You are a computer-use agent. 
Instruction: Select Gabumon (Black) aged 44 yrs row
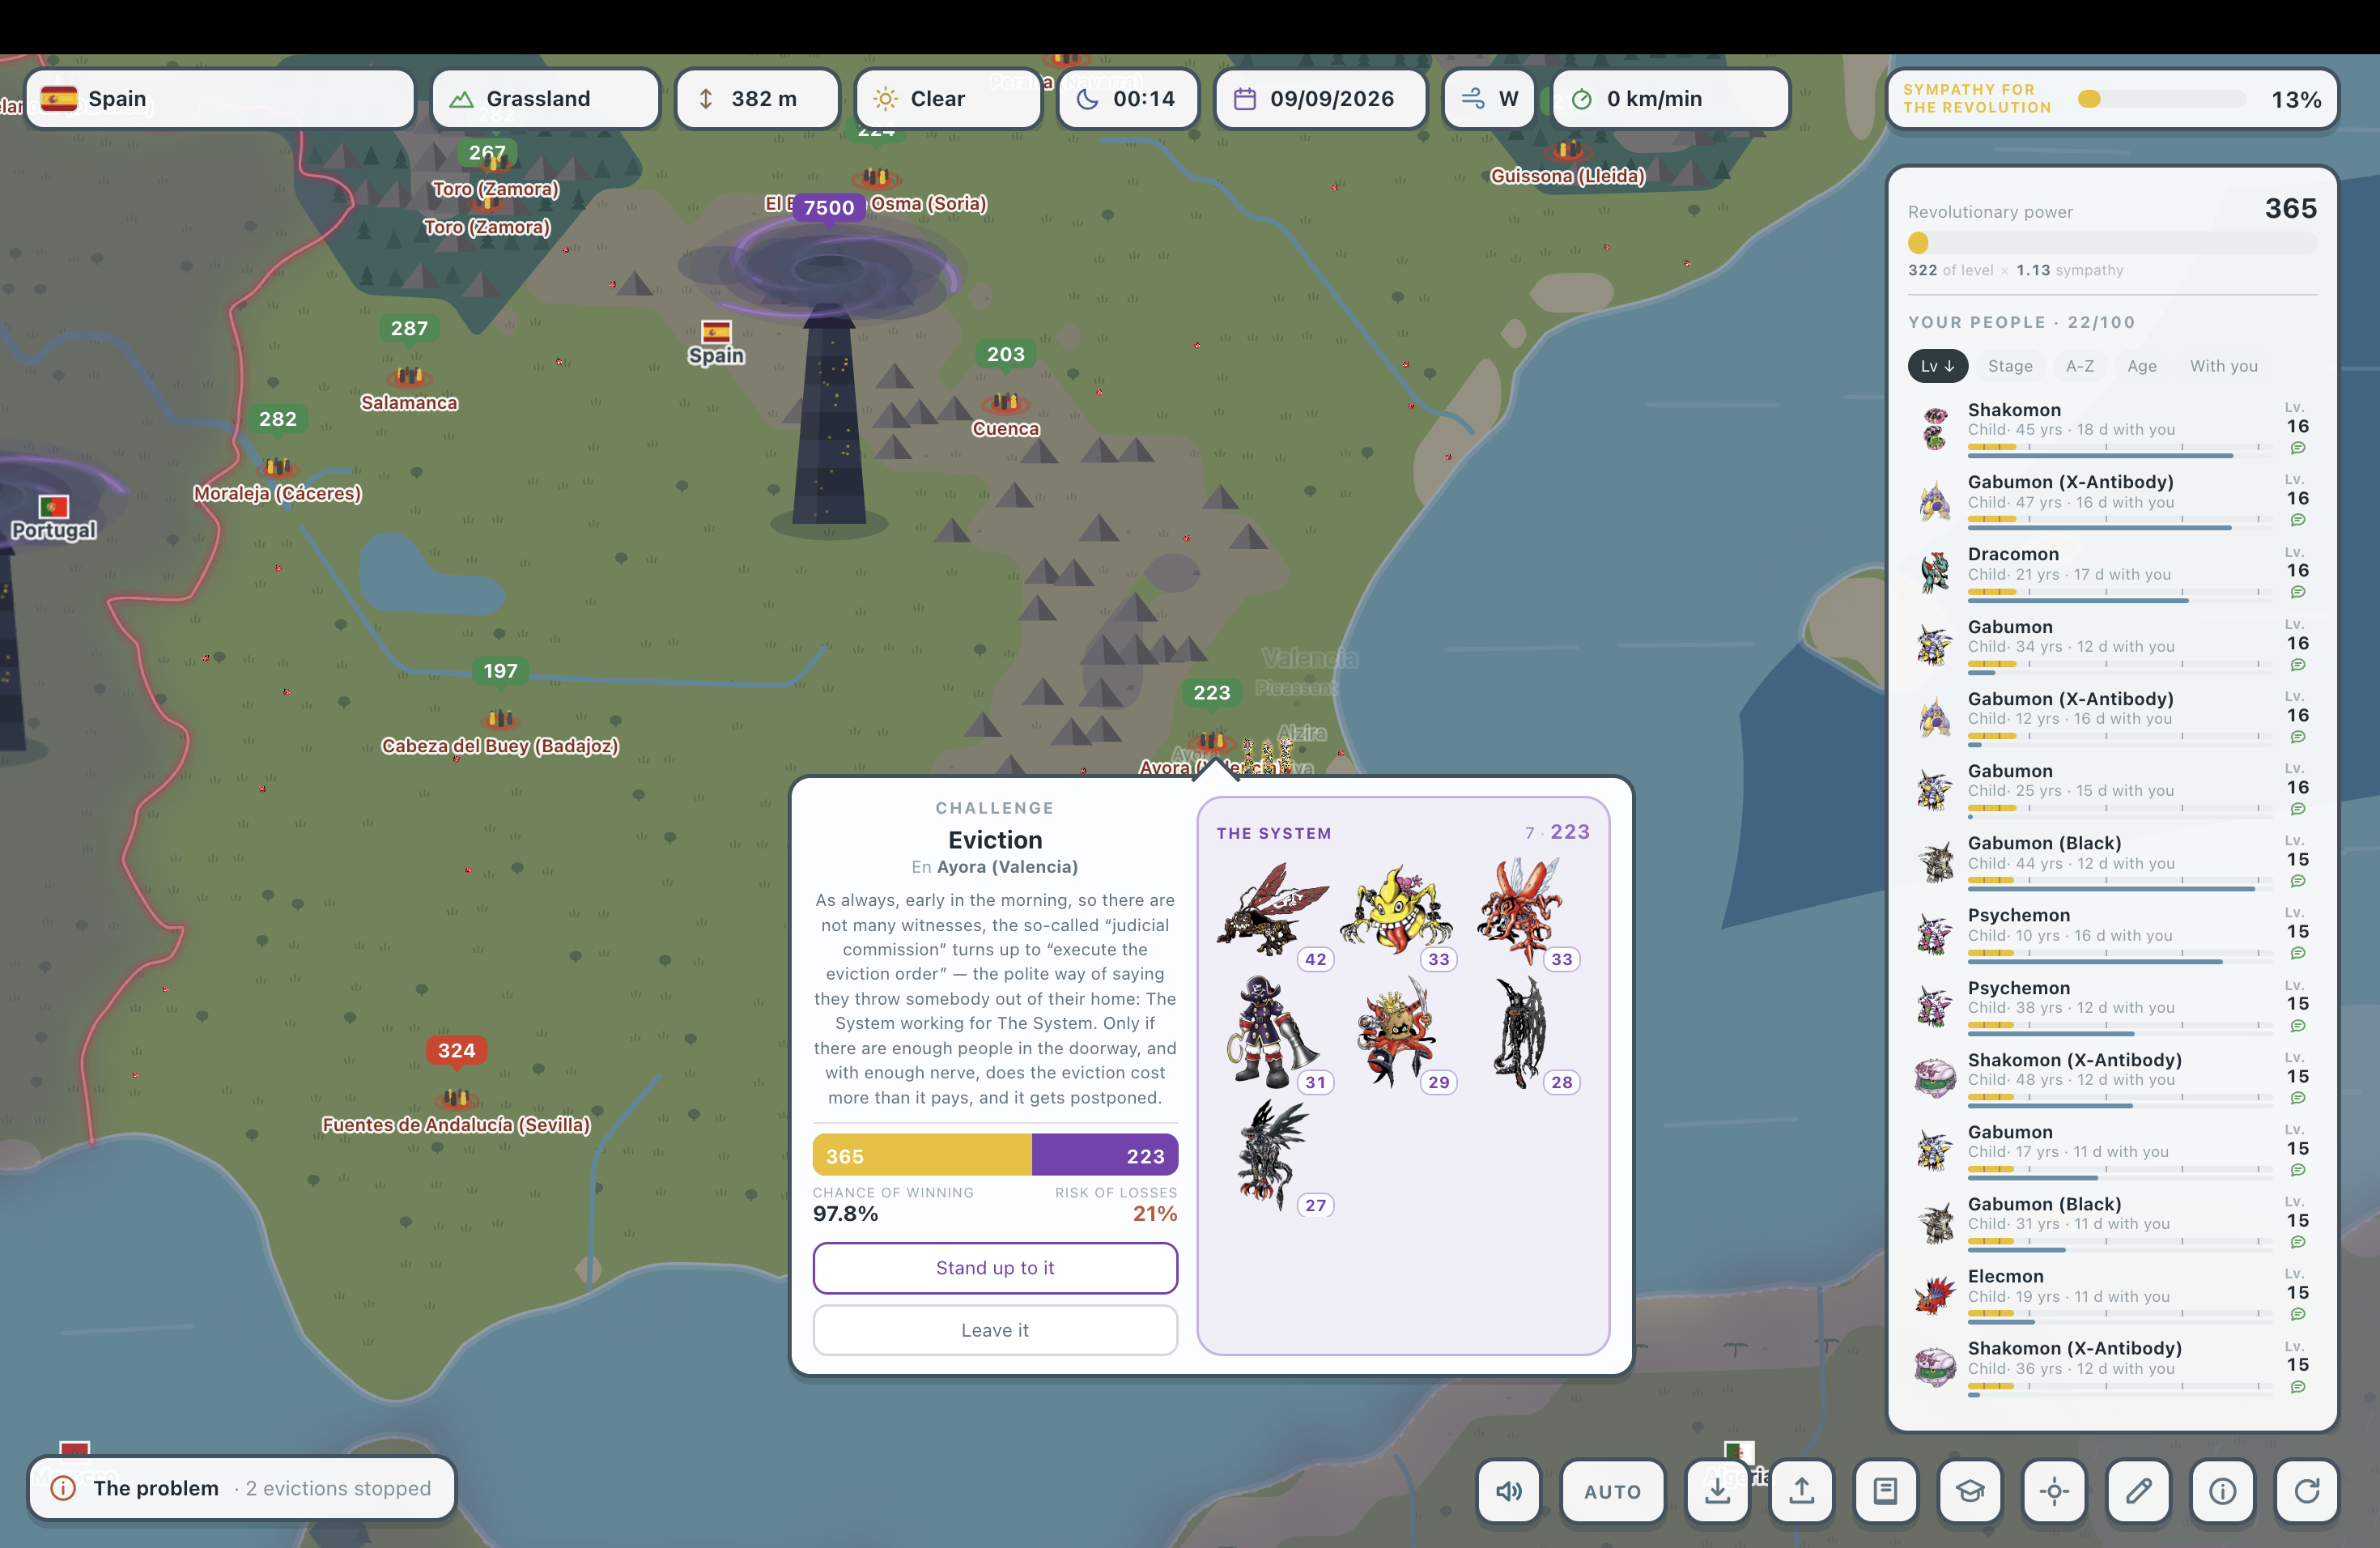2112,862
